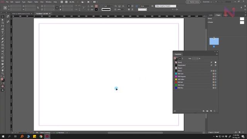Click the fill/stroke proxy in Swatches panel
247x139 pixels.
(175, 59)
